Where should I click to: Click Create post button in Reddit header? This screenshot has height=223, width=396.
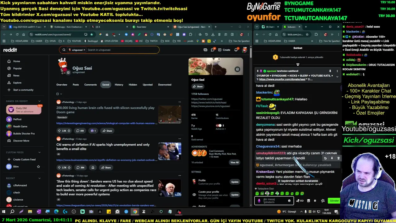coord(224,50)
